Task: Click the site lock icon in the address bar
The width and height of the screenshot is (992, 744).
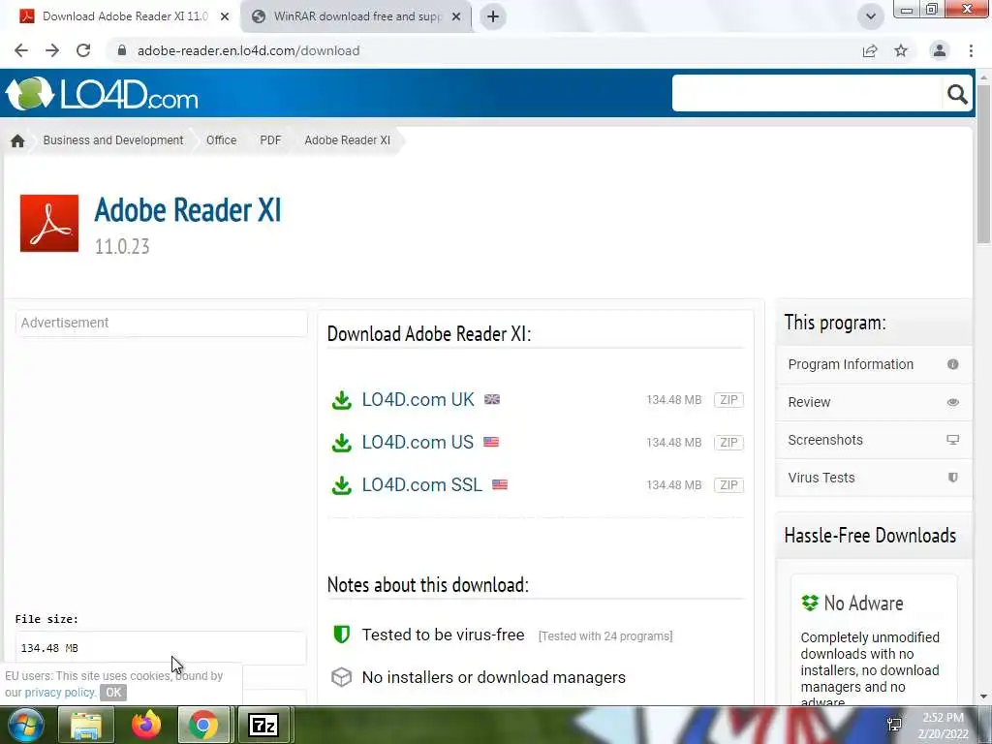Action: [x=122, y=50]
